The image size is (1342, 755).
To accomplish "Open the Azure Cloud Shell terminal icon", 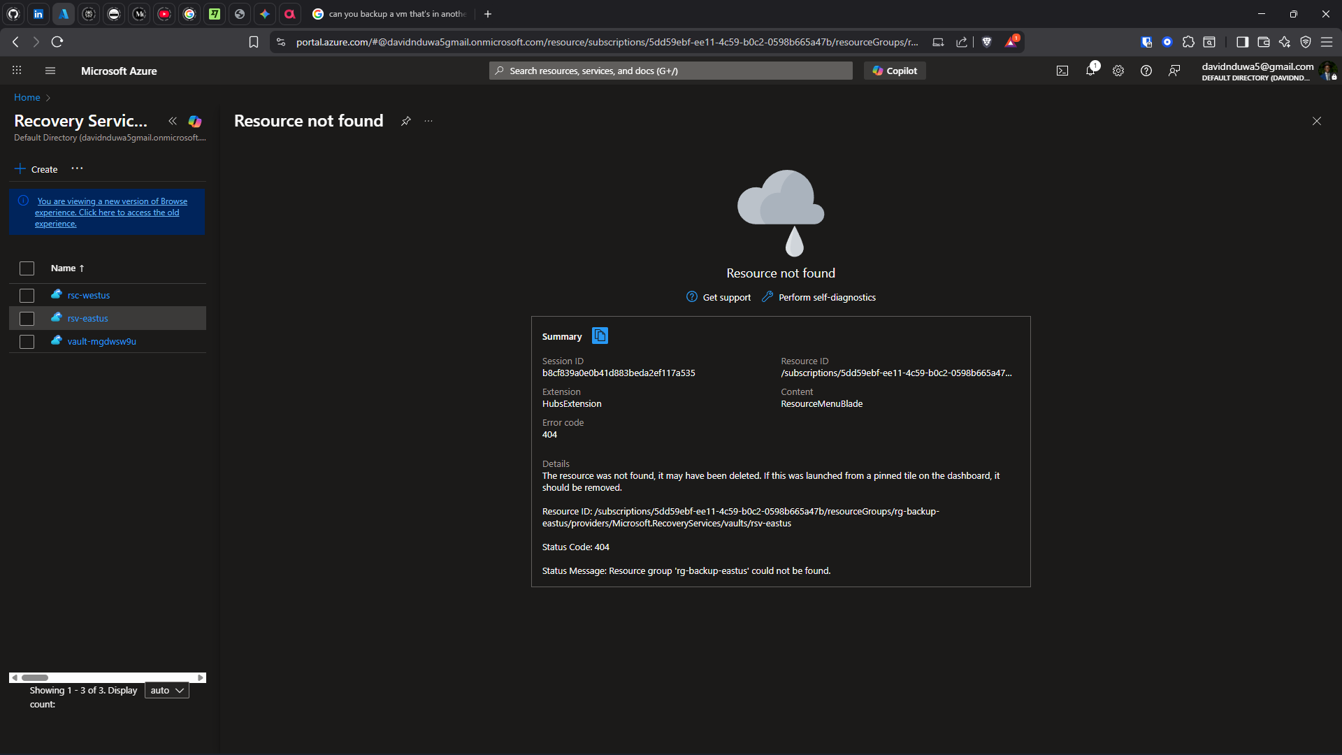I will pyautogui.click(x=1062, y=71).
